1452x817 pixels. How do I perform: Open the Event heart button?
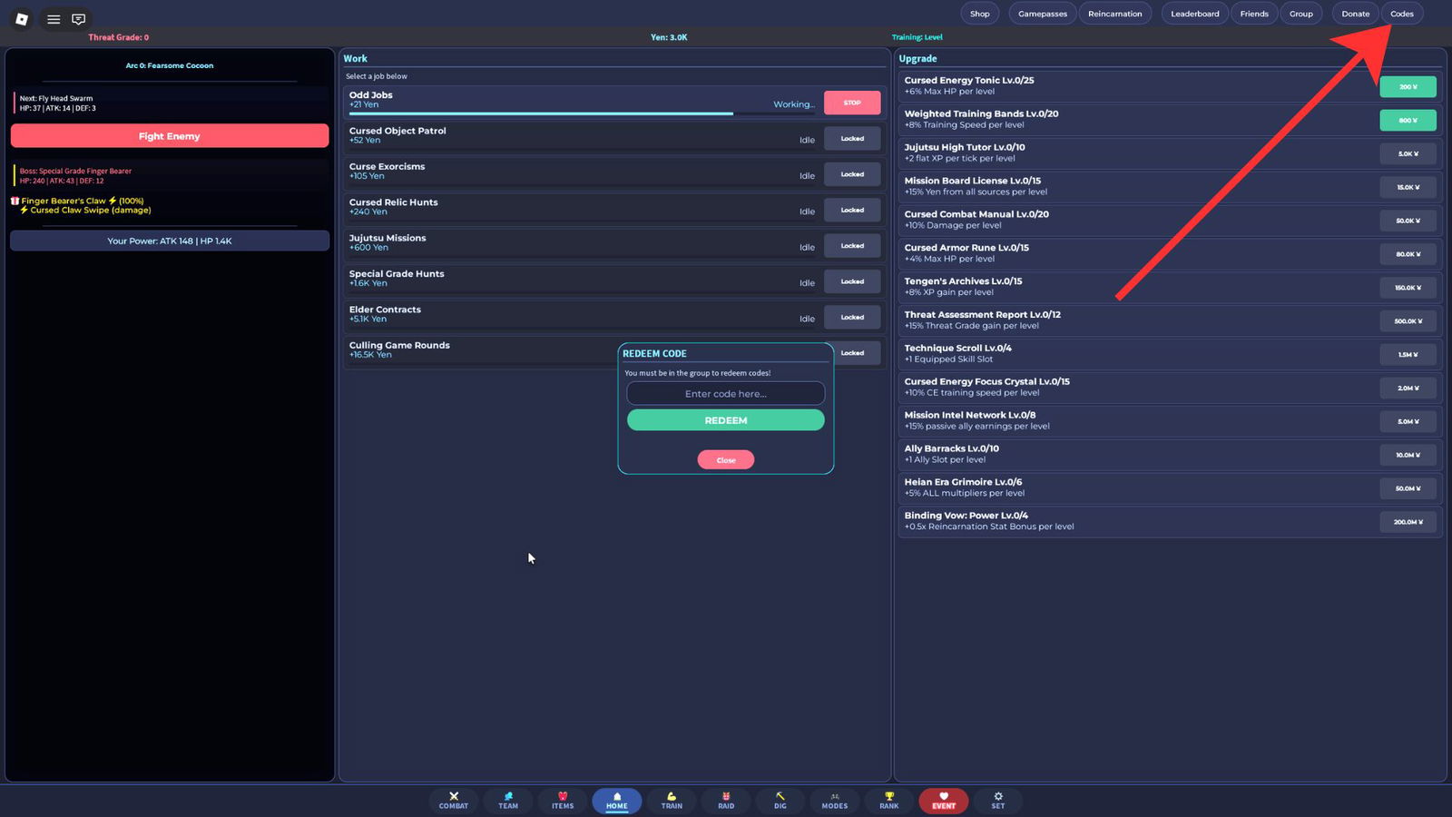[x=944, y=801]
